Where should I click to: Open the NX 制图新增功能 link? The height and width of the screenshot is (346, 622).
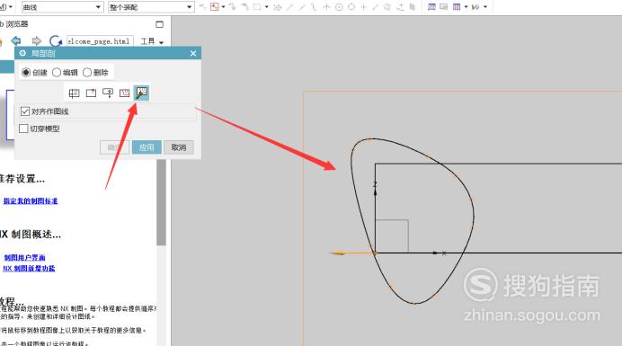[x=29, y=269]
